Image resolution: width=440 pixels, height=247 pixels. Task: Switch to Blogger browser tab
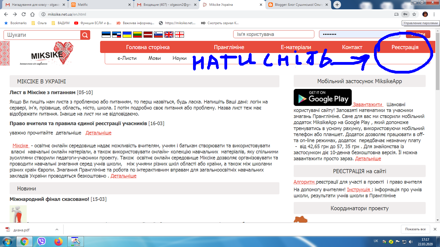[298, 5]
